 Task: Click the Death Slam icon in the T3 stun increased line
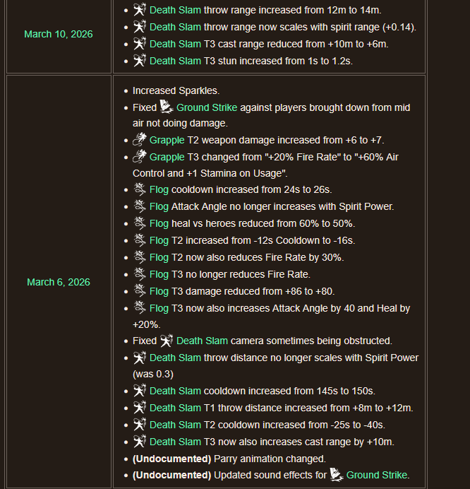pyautogui.click(x=140, y=60)
